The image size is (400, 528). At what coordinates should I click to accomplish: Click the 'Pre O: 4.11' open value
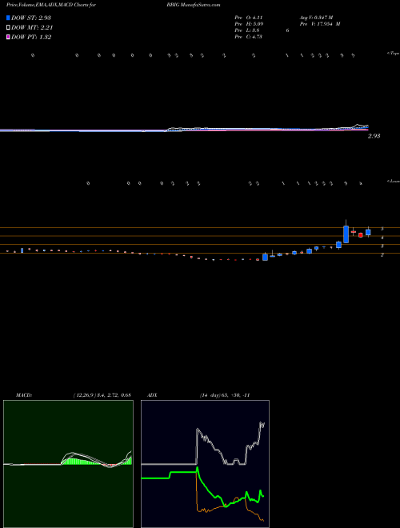(249, 17)
